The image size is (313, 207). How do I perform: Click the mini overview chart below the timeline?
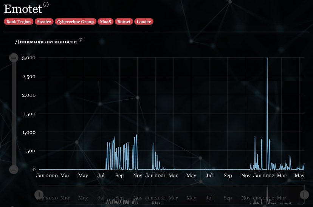172,195
